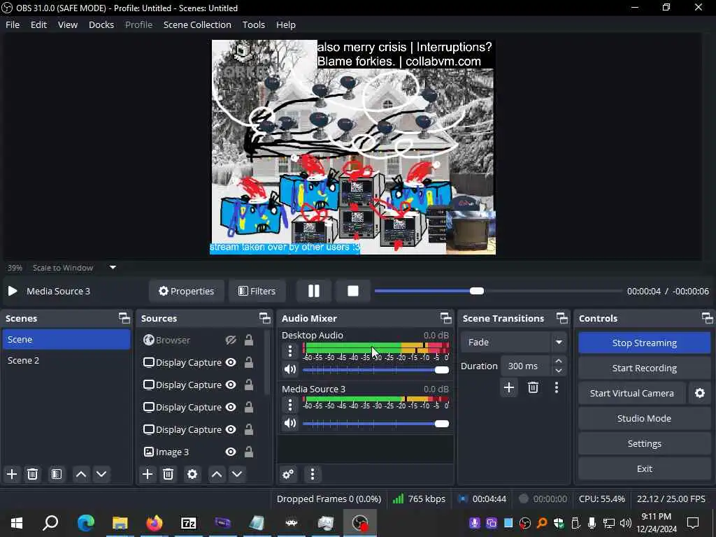The image size is (716, 537).
Task: Unlock the first Display Capture source
Action: coord(249,362)
